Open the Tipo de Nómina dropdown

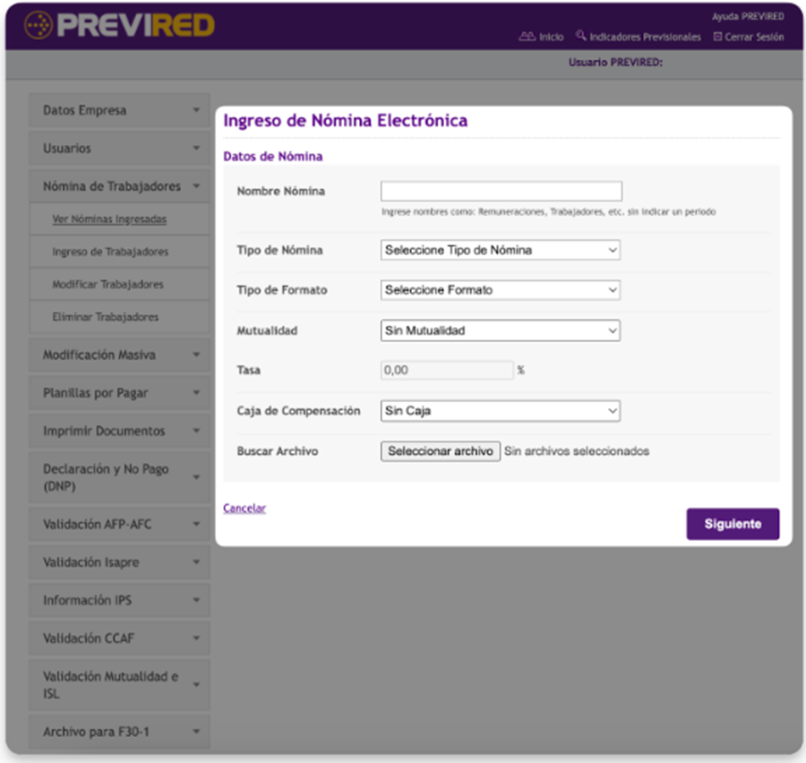pyautogui.click(x=501, y=251)
